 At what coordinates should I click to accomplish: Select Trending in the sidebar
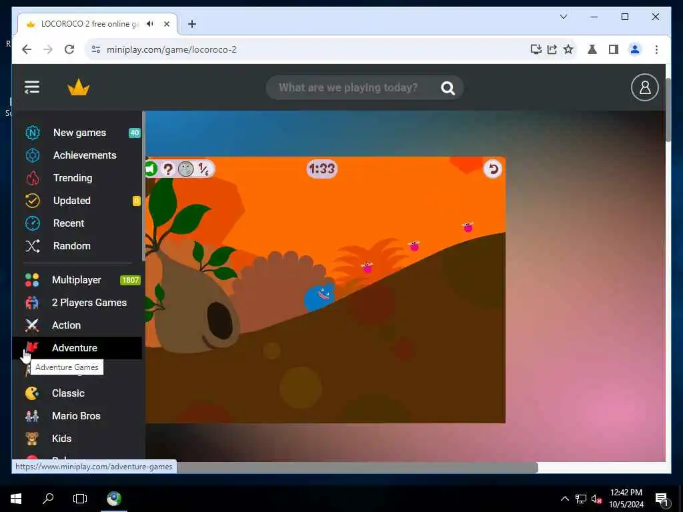(x=73, y=177)
